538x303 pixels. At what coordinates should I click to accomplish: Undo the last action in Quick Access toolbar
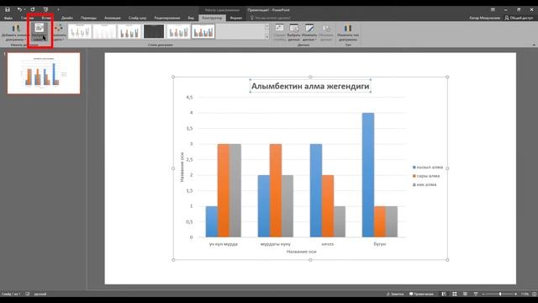(19, 9)
